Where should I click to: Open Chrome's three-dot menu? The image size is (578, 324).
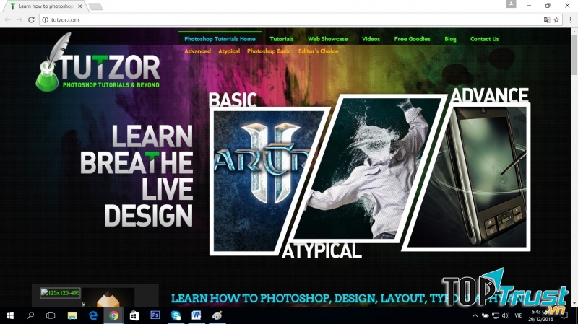570,20
